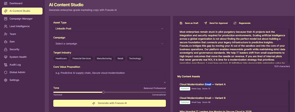Viewport: 295px width, 112px height.
Task: Click the Asset Type dropdown chevron
Action: pos(162,28)
